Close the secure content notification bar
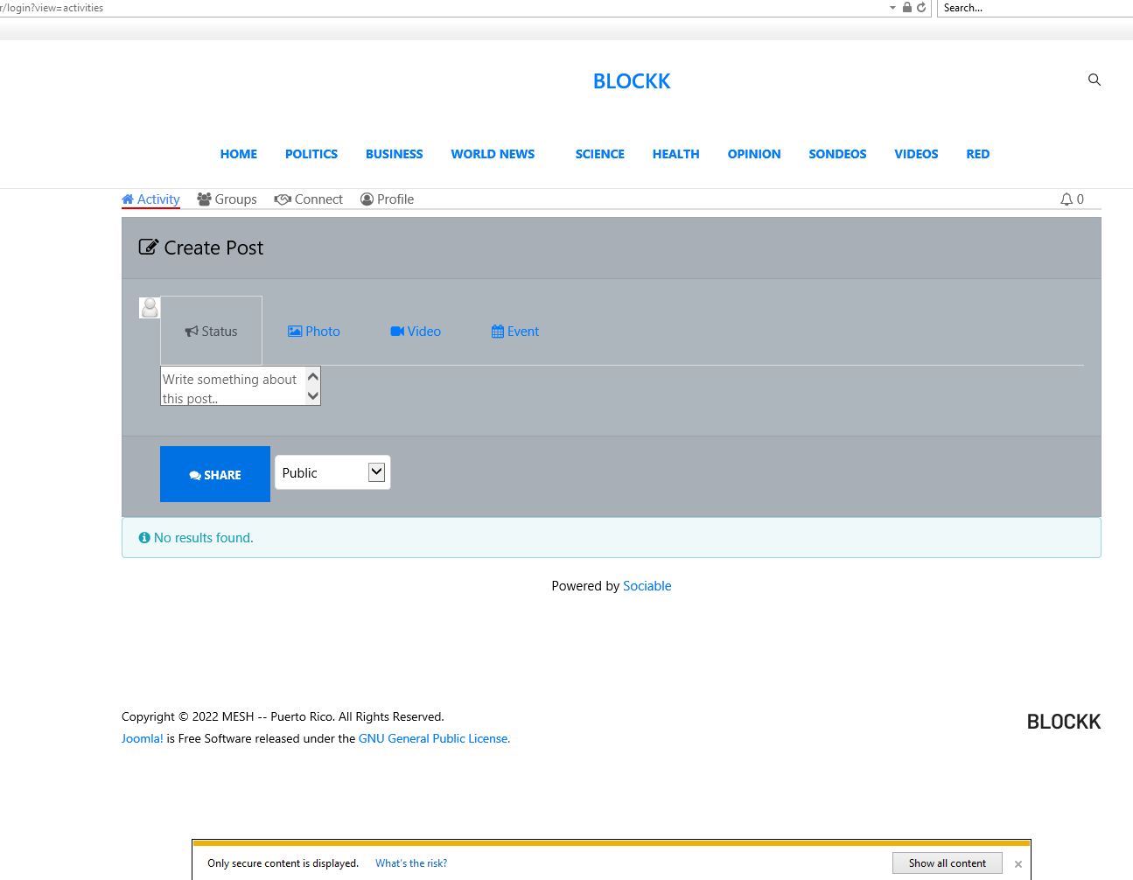This screenshot has width=1133, height=880. coord(1018,864)
